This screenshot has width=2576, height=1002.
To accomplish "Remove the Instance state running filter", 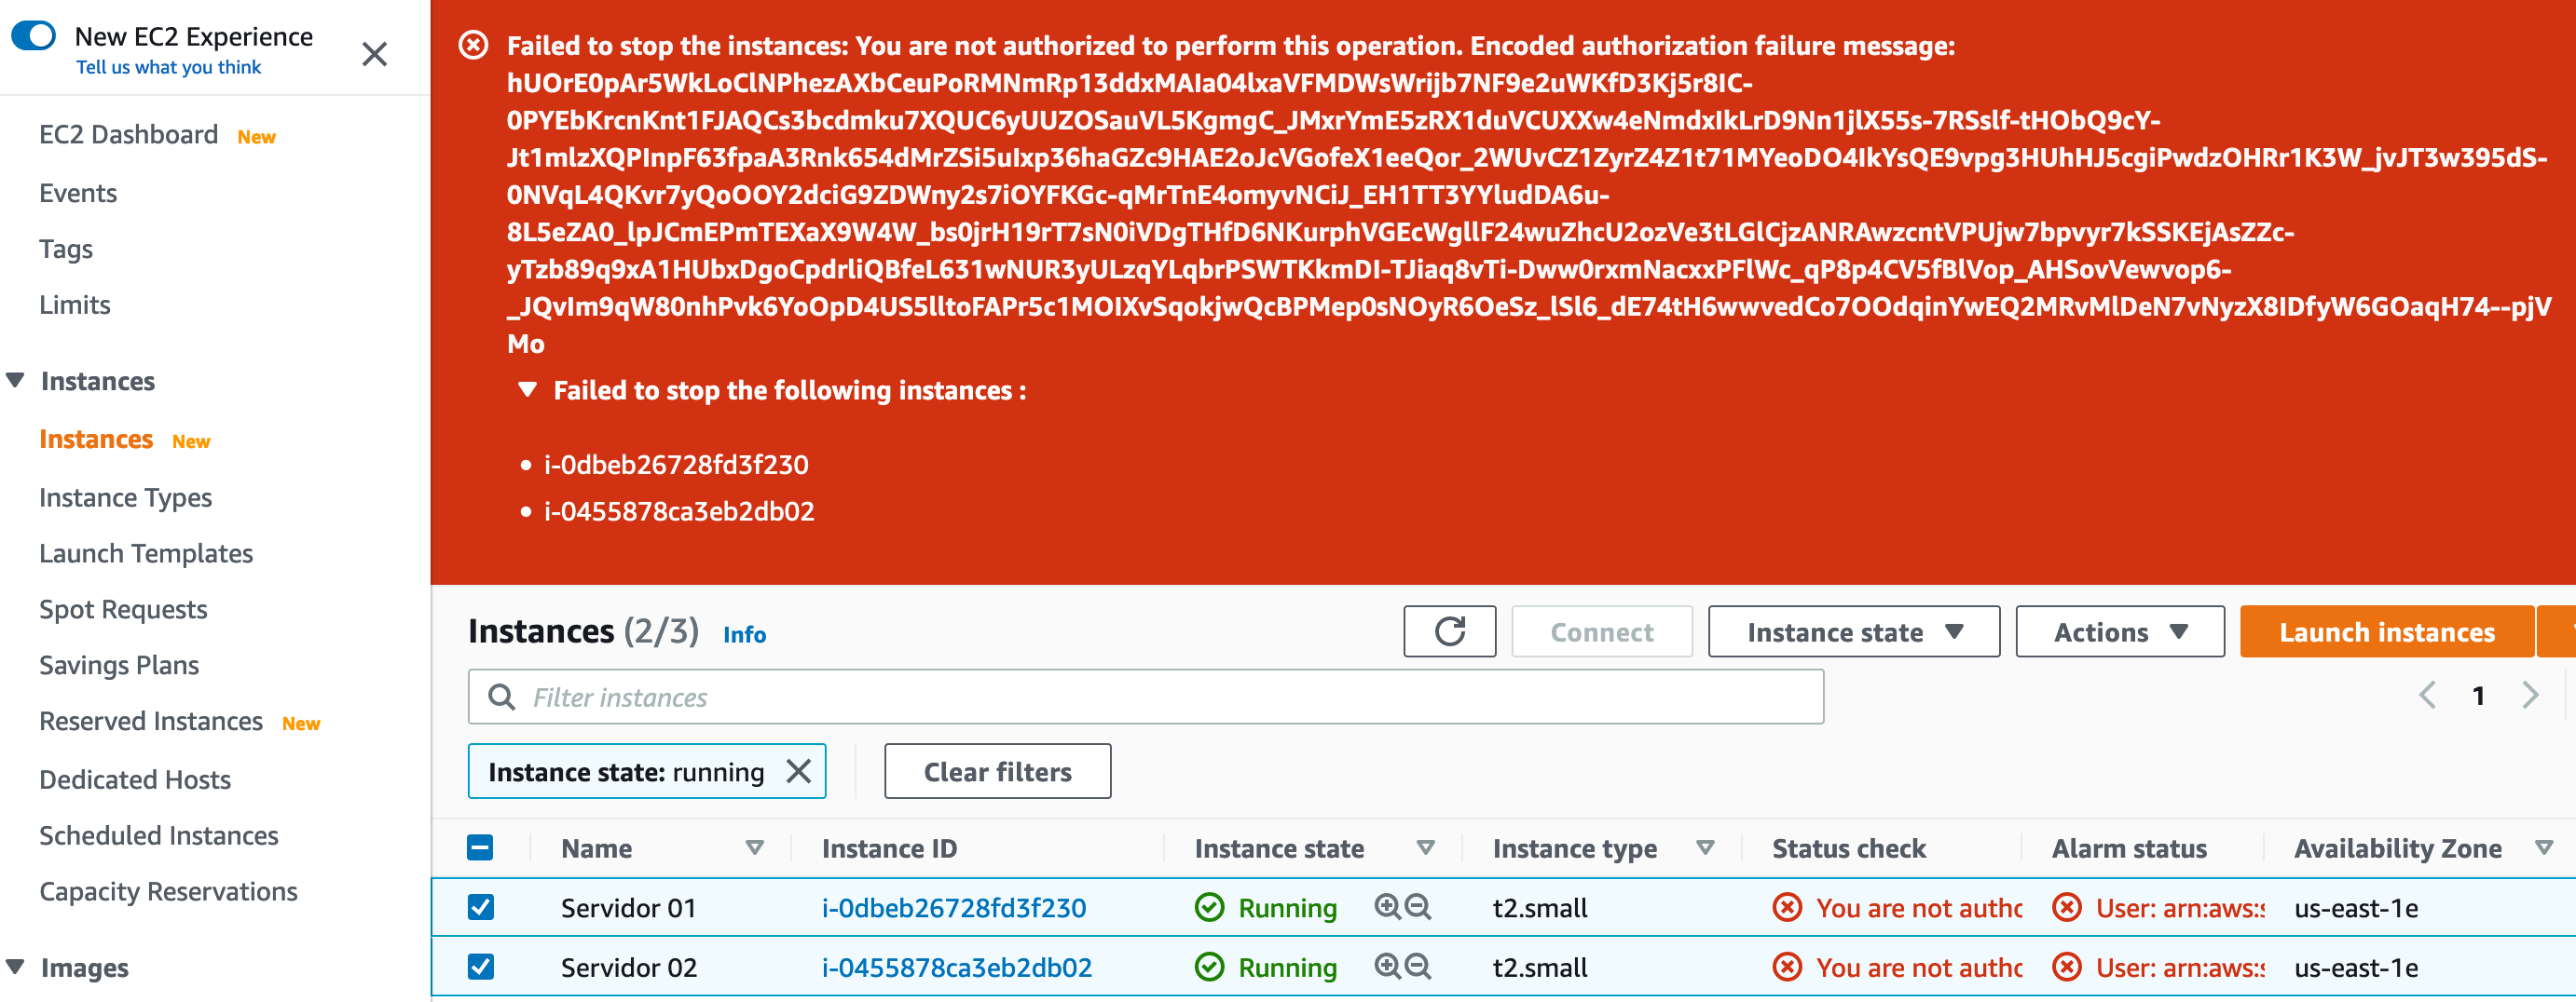I will (x=798, y=771).
